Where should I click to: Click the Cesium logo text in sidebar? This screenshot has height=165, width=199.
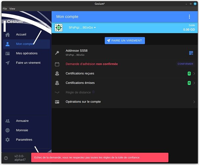coord(15,21)
